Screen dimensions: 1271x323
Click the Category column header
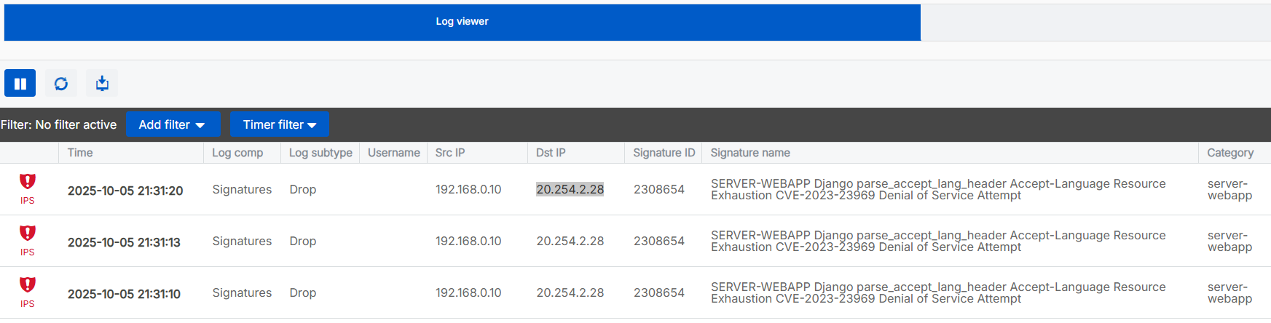(x=1229, y=153)
